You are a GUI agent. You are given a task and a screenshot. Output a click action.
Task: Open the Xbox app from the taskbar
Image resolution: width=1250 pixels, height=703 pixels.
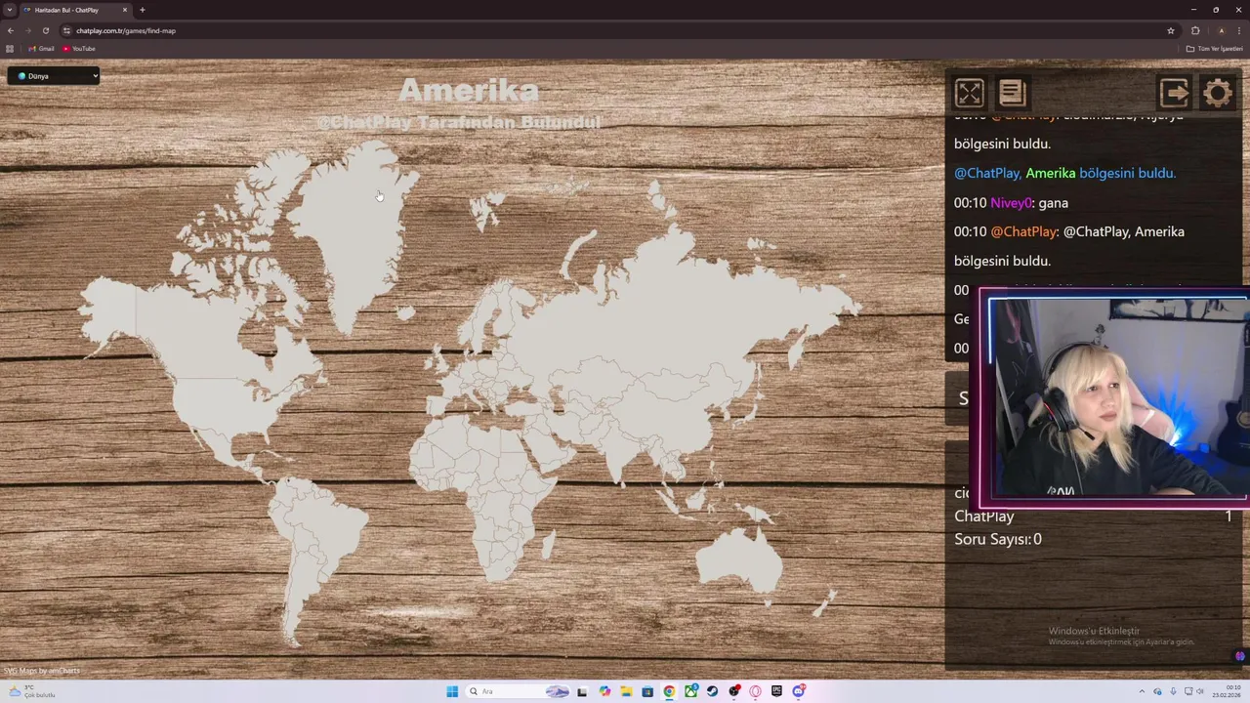tap(690, 691)
